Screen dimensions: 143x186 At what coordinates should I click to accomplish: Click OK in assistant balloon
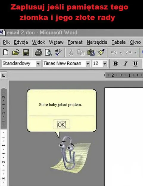[x=61, y=124]
